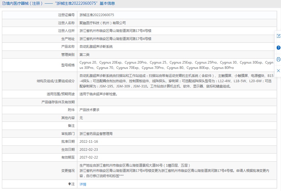The width and height of the screenshot is (281, 191).
Task: Click the 结构及组成/主要组成成分 label
Action: (x=55, y=81)
